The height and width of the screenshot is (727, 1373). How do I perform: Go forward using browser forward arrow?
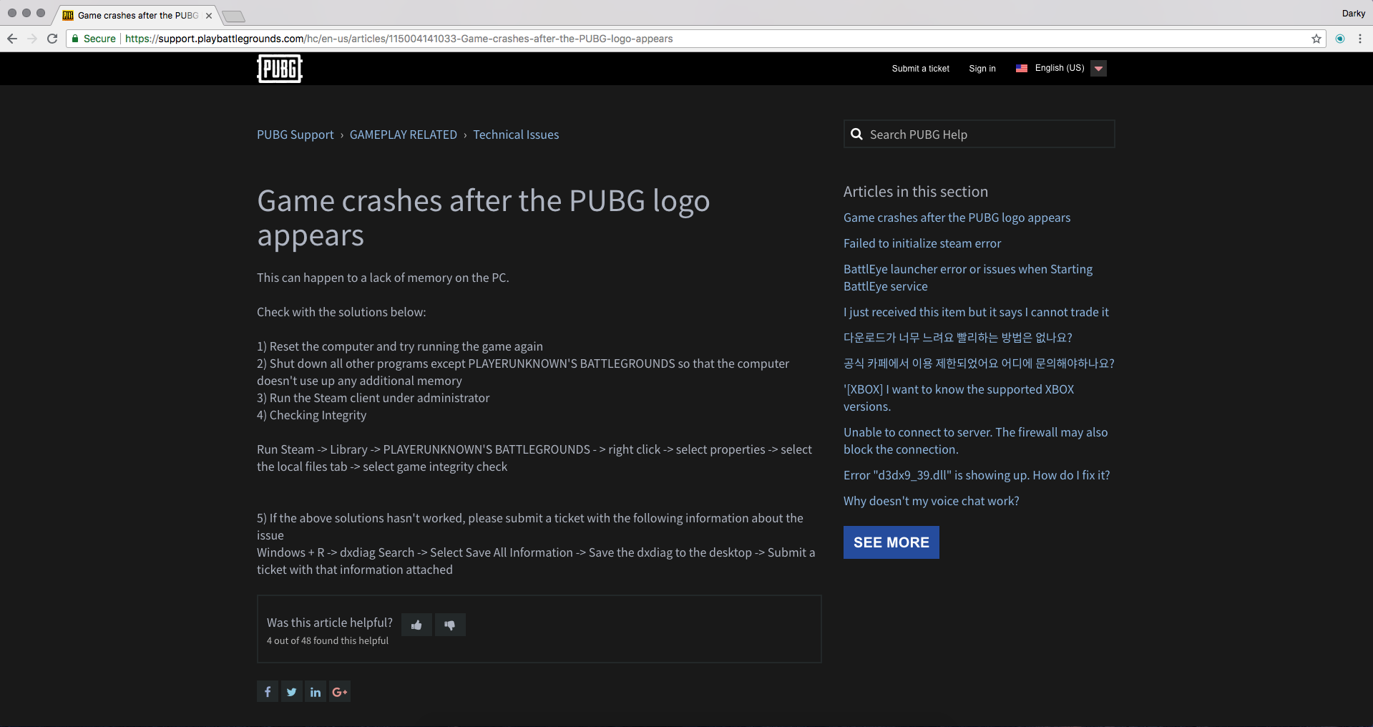(32, 39)
